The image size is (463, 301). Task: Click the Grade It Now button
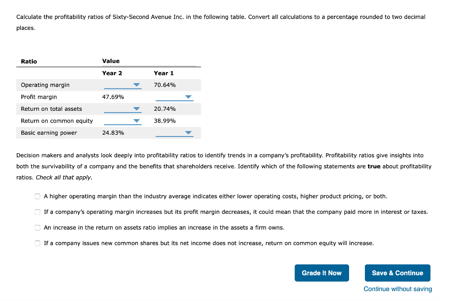[x=321, y=273]
